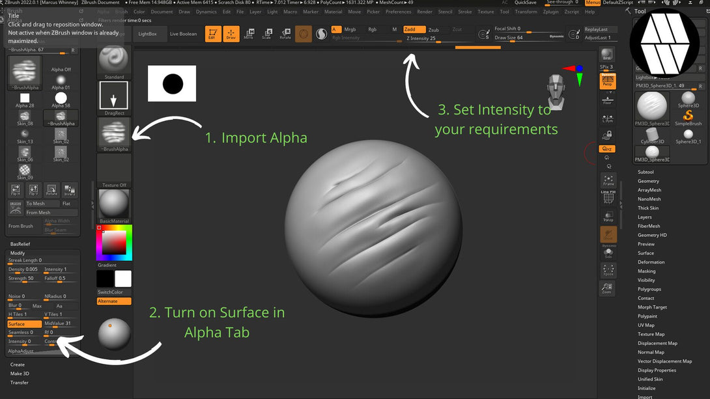
Task: Open the Preferences menu
Action: pos(398,12)
